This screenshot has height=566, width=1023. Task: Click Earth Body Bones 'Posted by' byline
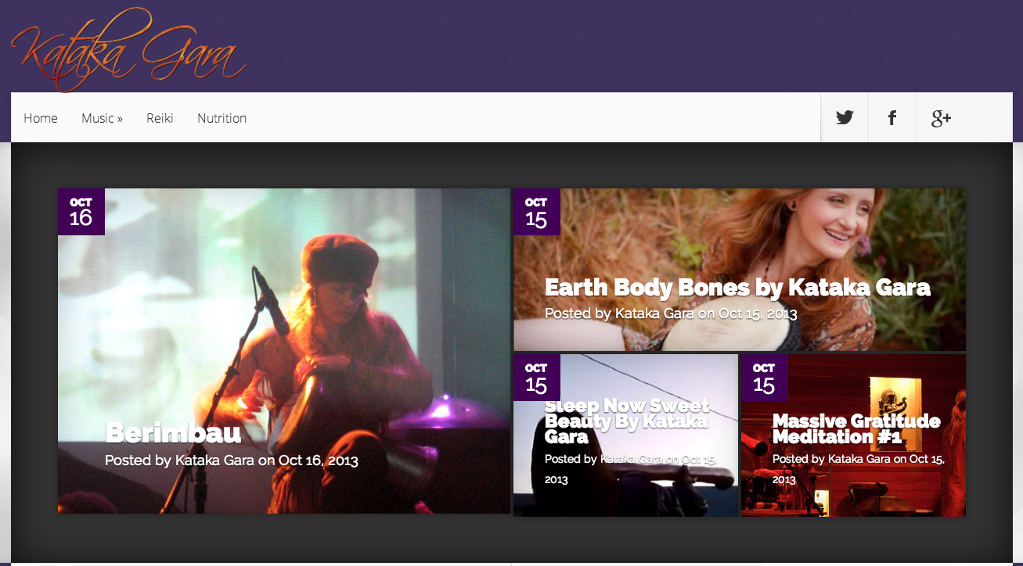coord(671,313)
